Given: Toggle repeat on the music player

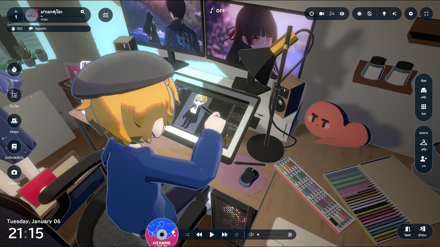Looking at the screenshot, I should (x=237, y=235).
